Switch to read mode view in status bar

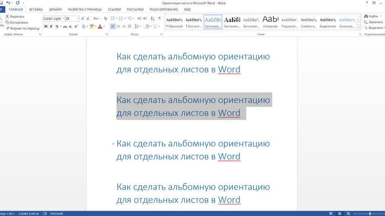331,214
